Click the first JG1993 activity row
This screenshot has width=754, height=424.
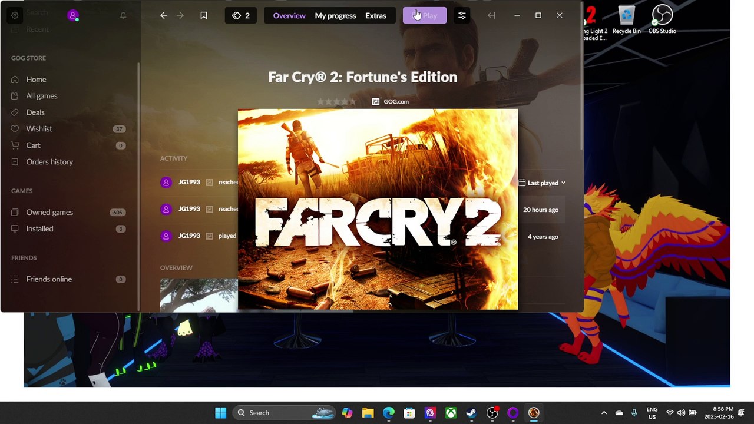[199, 183]
